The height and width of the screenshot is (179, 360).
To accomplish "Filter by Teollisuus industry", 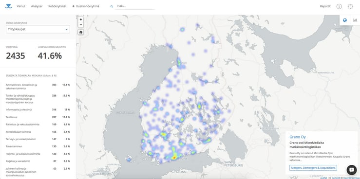I will [x=38, y=117].
